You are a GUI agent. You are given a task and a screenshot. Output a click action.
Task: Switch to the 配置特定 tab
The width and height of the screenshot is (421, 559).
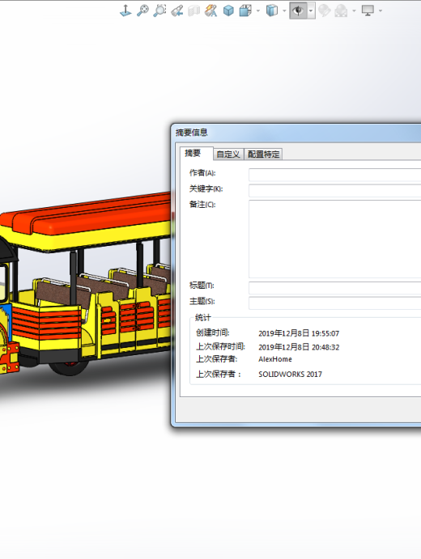pyautogui.click(x=263, y=155)
